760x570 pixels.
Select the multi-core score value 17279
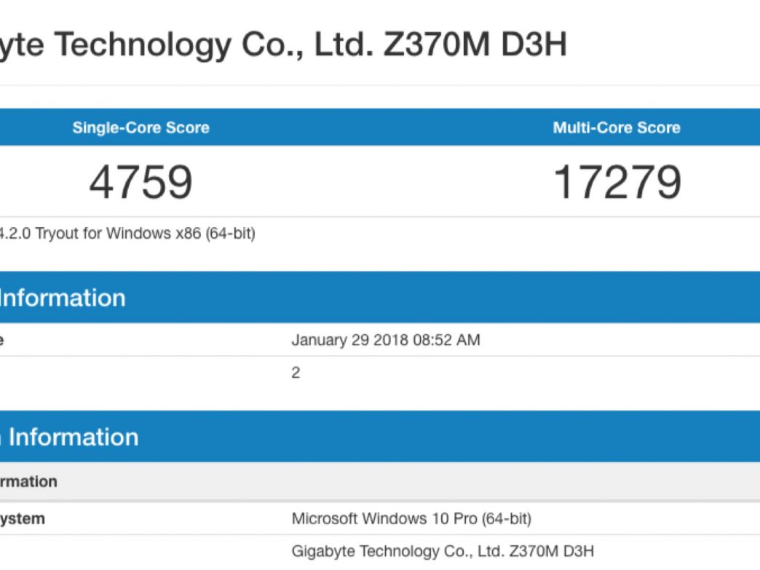(617, 182)
